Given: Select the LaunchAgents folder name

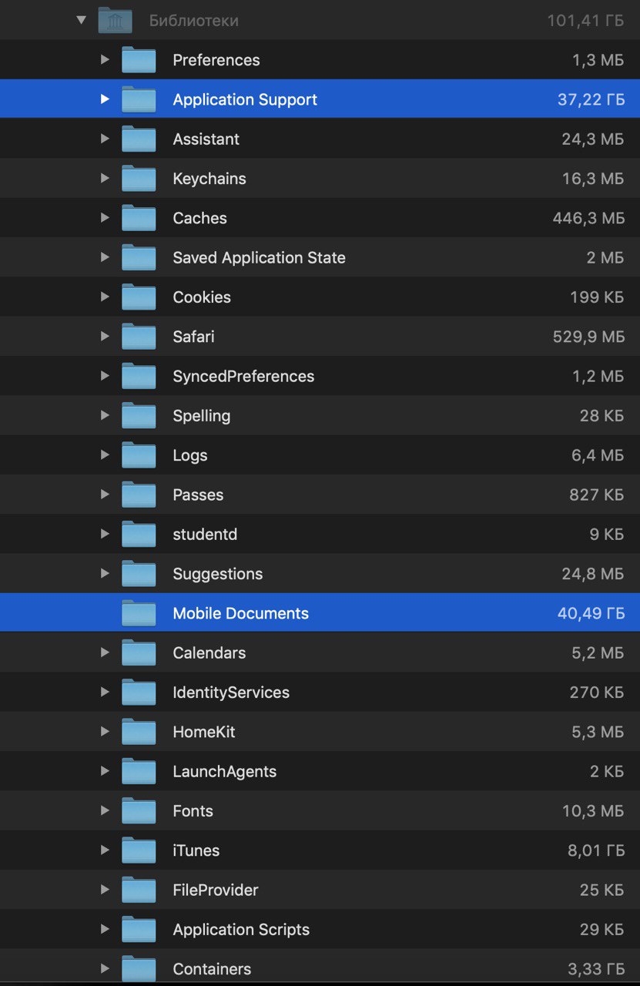Looking at the screenshot, I should pyautogui.click(x=224, y=771).
